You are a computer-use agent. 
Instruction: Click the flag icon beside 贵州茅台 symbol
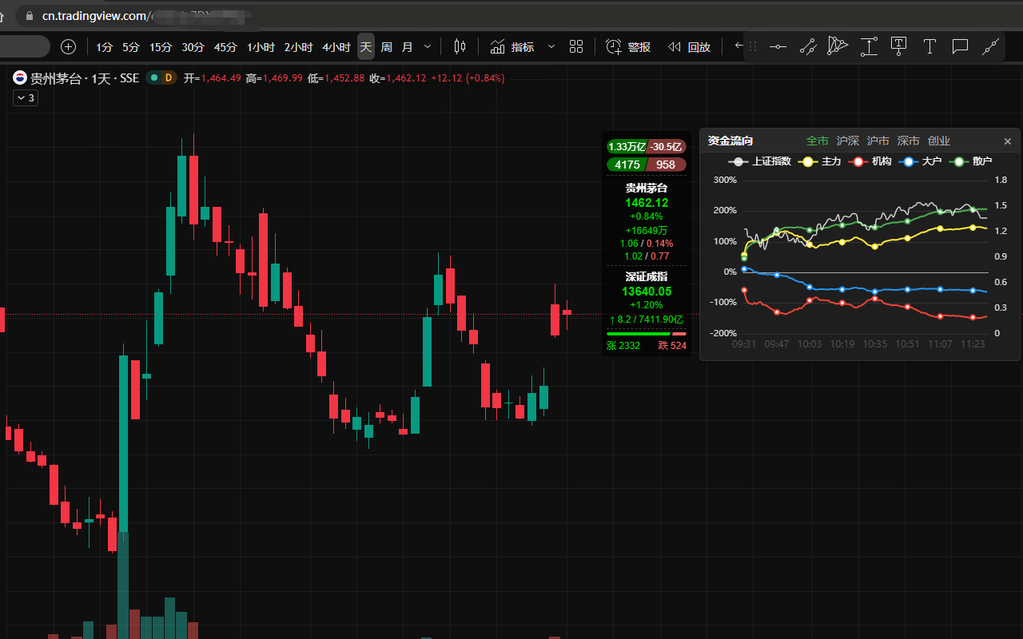tap(19, 77)
